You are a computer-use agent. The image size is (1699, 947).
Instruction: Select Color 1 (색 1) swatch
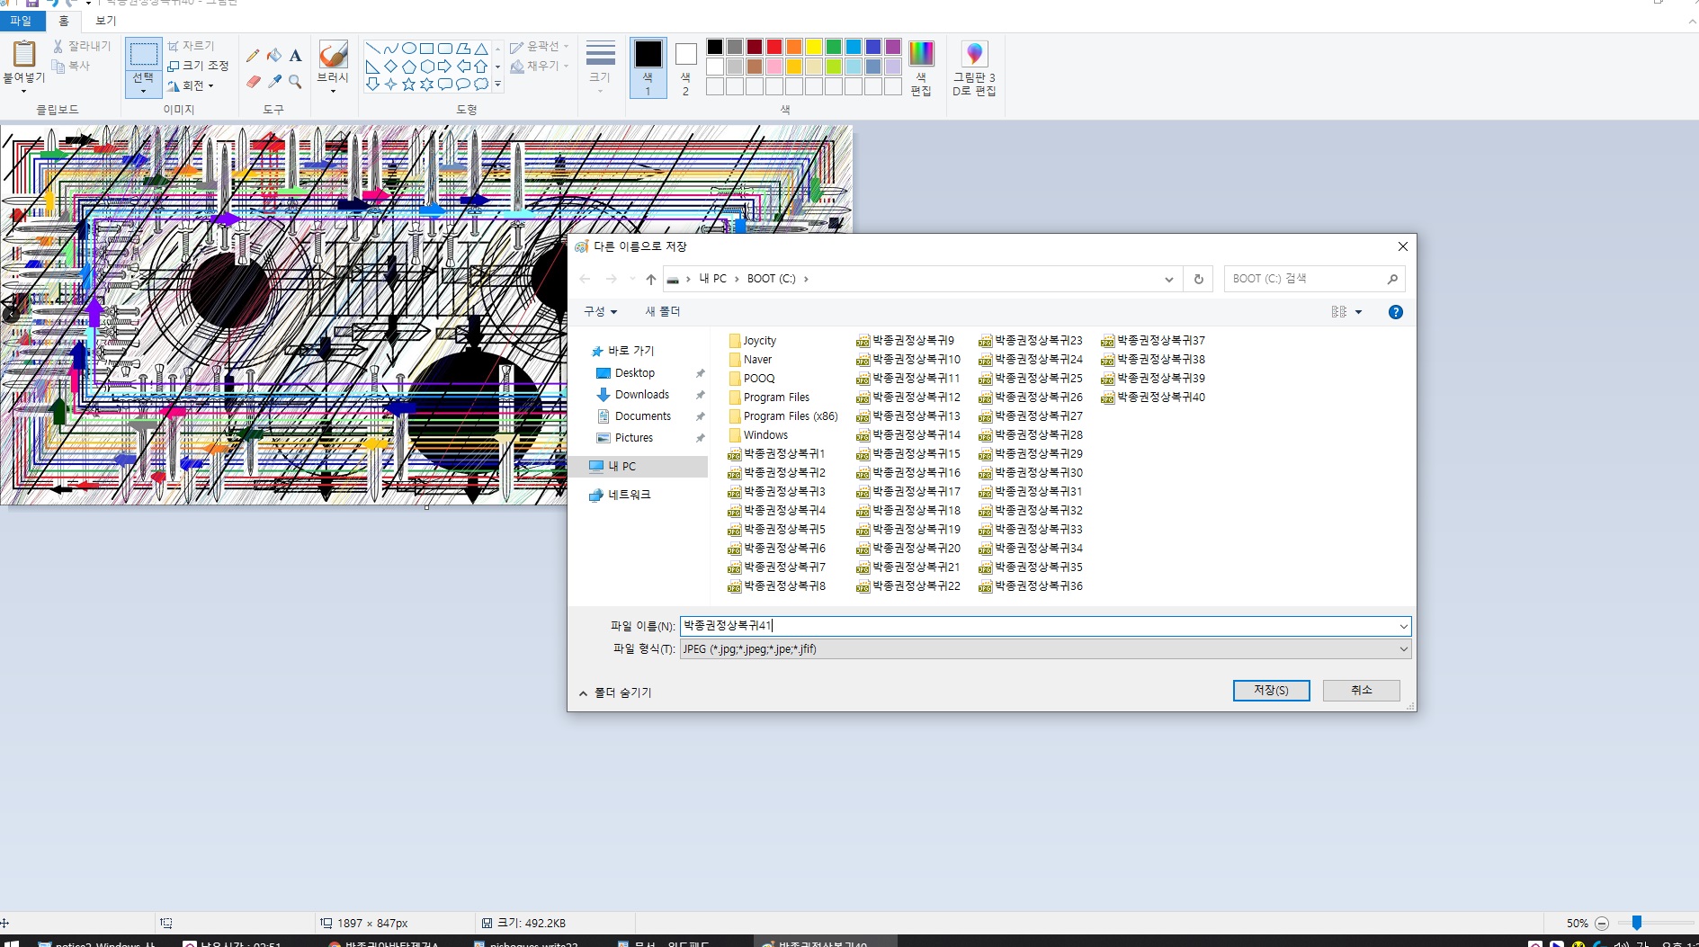coord(648,67)
